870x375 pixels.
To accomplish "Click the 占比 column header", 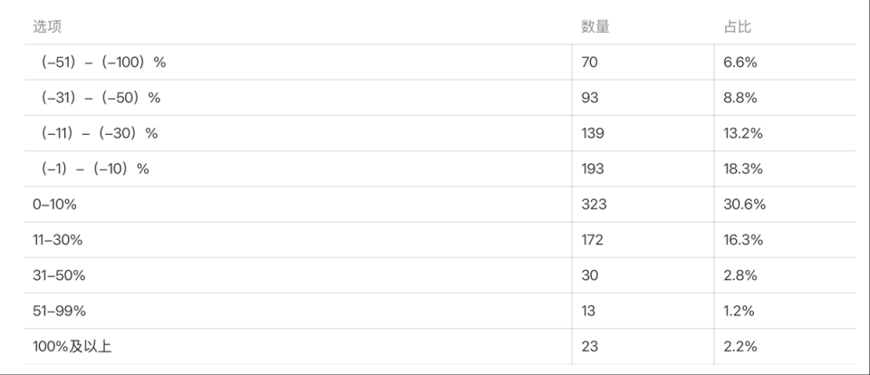I will tap(738, 27).
